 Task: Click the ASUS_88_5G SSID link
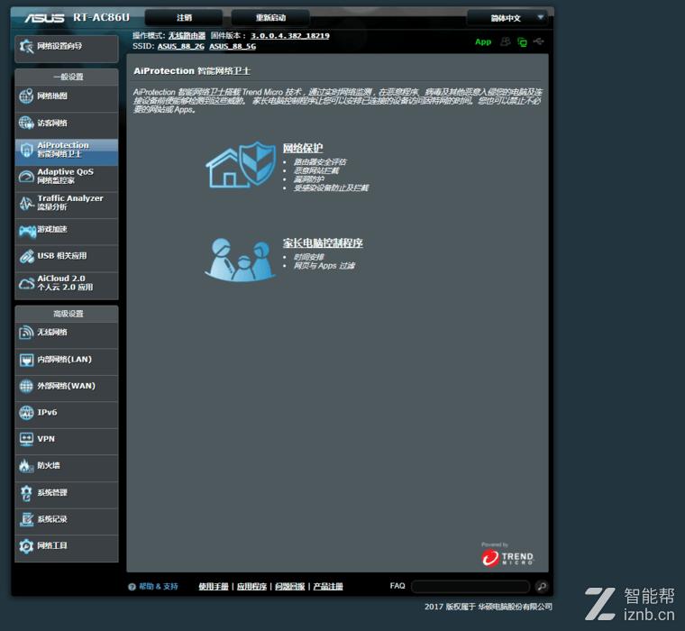(233, 46)
